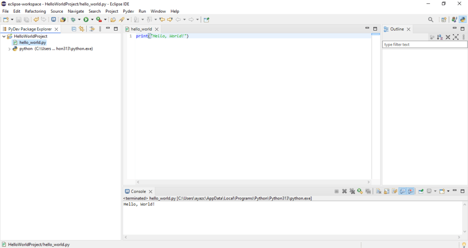468x248 pixels.
Task: Click Remove Launch X icon in Console
Action: [x=345, y=191]
